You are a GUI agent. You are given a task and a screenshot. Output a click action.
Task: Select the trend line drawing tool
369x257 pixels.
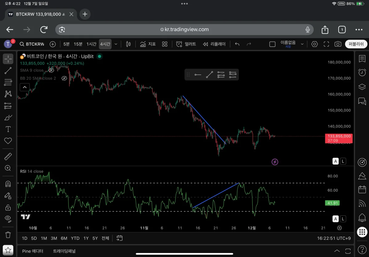[8, 71]
